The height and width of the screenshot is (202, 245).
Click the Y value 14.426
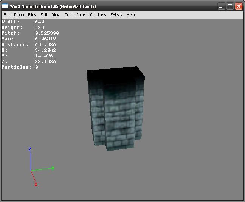pyautogui.click(x=44, y=56)
